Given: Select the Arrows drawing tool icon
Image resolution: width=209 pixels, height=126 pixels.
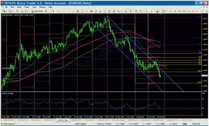Looking at the screenshot, I should (x=118, y=11).
